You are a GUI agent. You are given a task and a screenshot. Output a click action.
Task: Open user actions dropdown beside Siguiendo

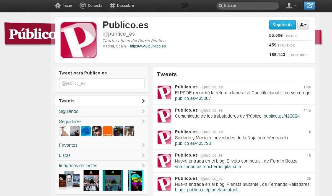tap(303, 25)
